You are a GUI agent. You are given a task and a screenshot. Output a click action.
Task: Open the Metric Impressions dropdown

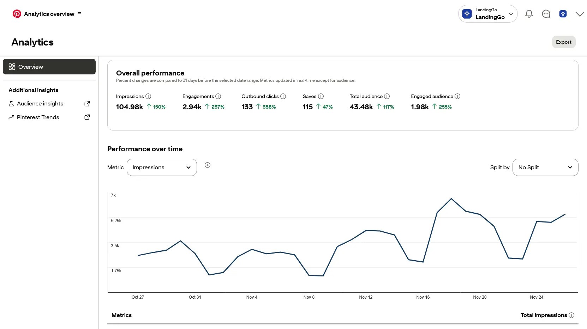click(162, 167)
